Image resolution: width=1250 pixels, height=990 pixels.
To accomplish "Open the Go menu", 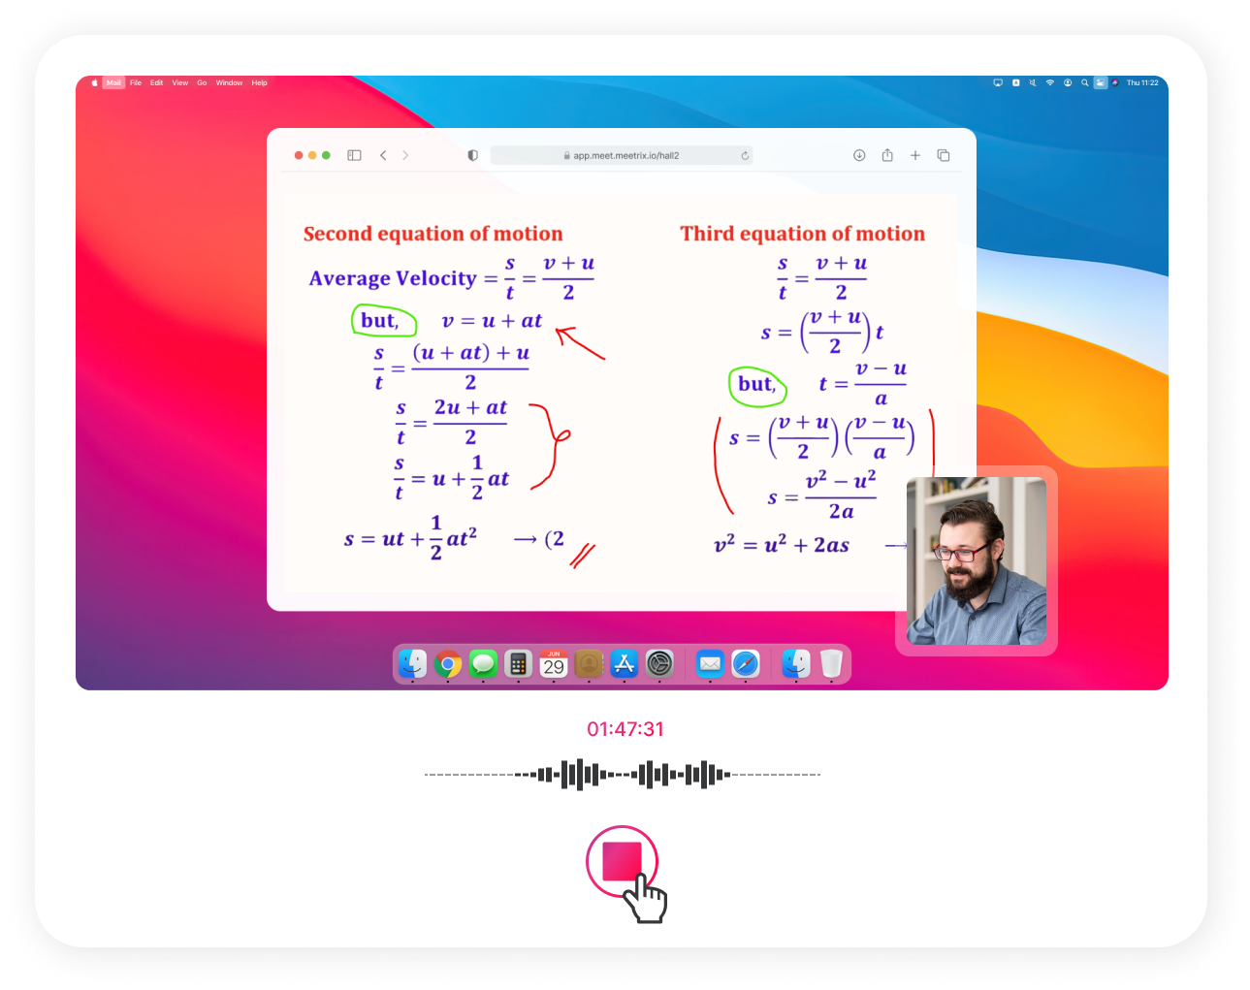I will tap(202, 82).
